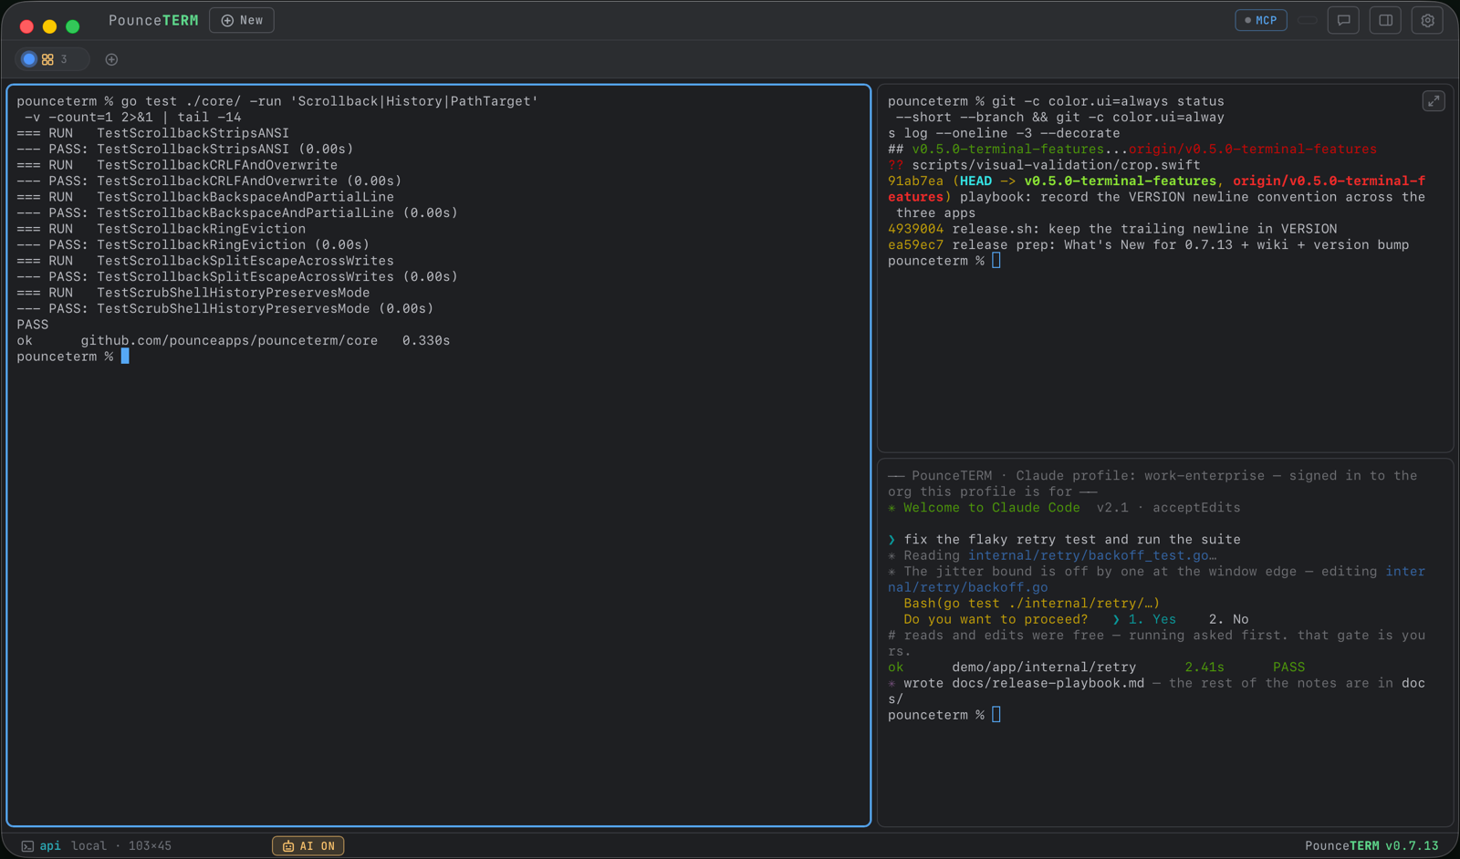The height and width of the screenshot is (859, 1460).
Task: Click the 'RUN TestScrubShellHistoryPreservesMode' line
Action: click(x=193, y=293)
